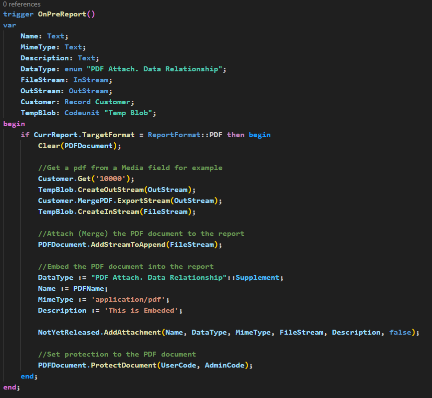Screen dimensions: 432x398
Task: Click the 'Description: Text;' declaration line
Action: (x=60, y=58)
